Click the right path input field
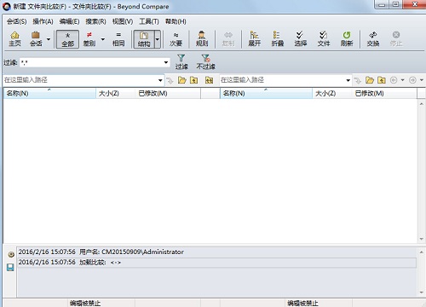 point(282,80)
